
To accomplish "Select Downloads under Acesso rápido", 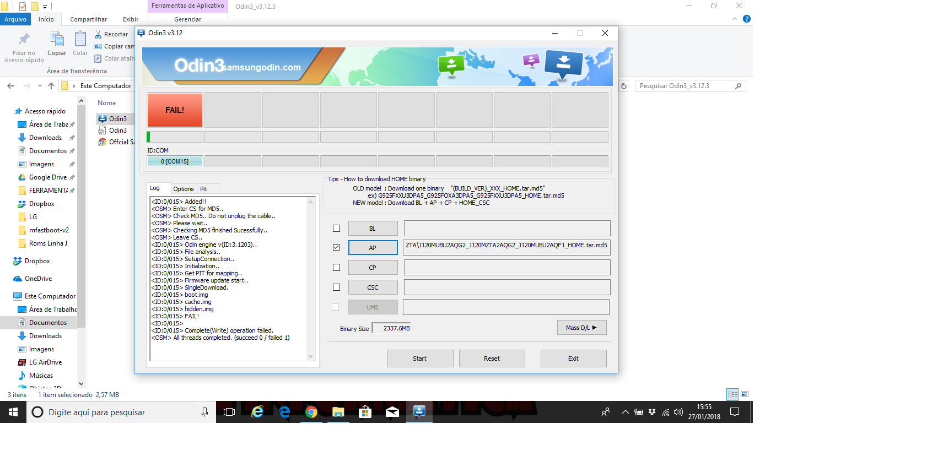I will pyautogui.click(x=45, y=138).
